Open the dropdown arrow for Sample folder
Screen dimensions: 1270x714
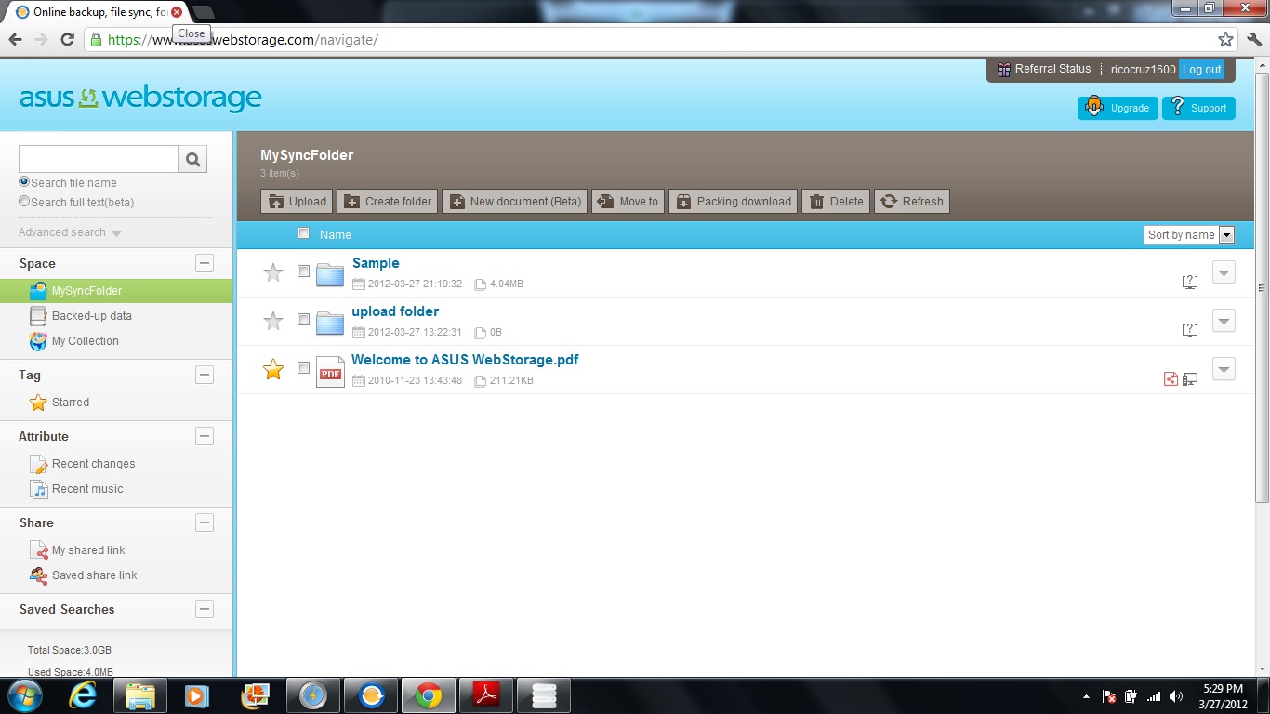pos(1224,272)
